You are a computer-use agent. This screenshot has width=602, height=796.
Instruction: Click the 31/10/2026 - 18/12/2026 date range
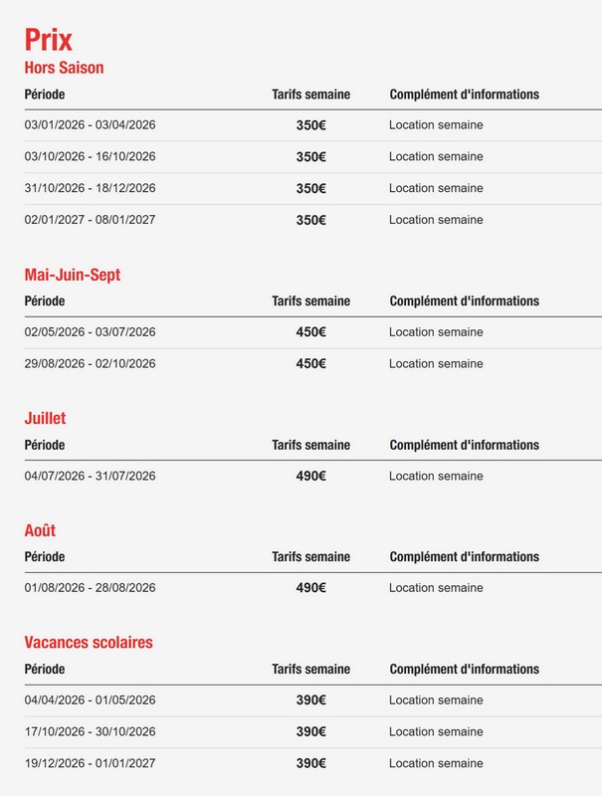[x=90, y=188]
